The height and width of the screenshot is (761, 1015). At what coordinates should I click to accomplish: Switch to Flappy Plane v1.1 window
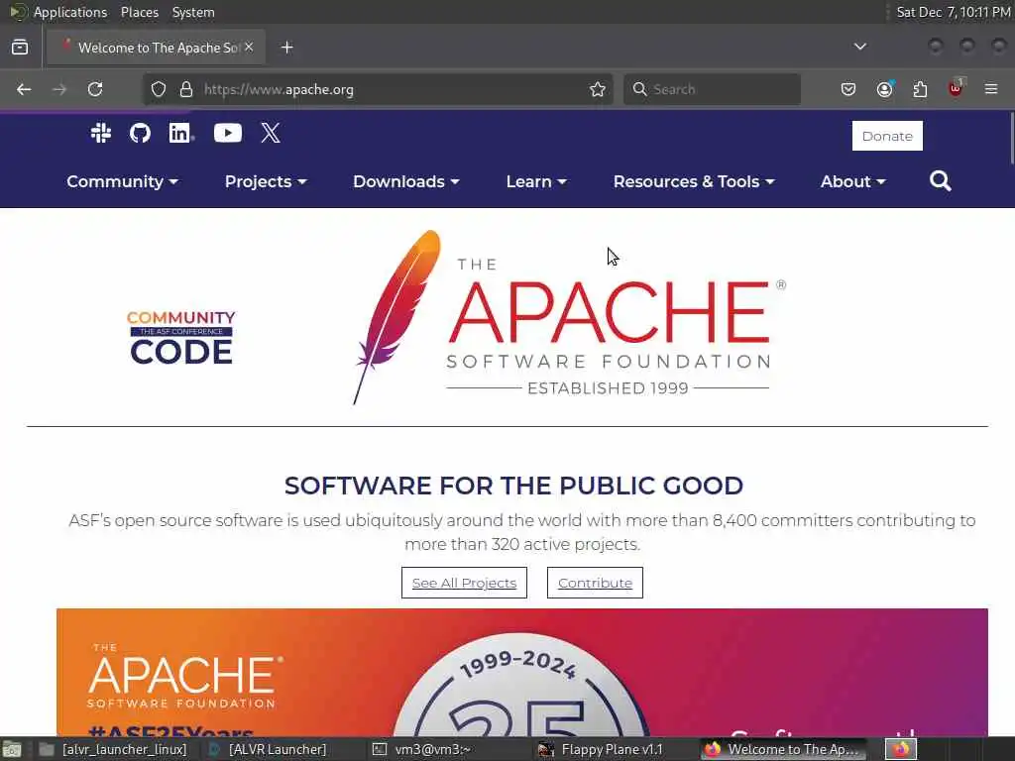coord(612,749)
